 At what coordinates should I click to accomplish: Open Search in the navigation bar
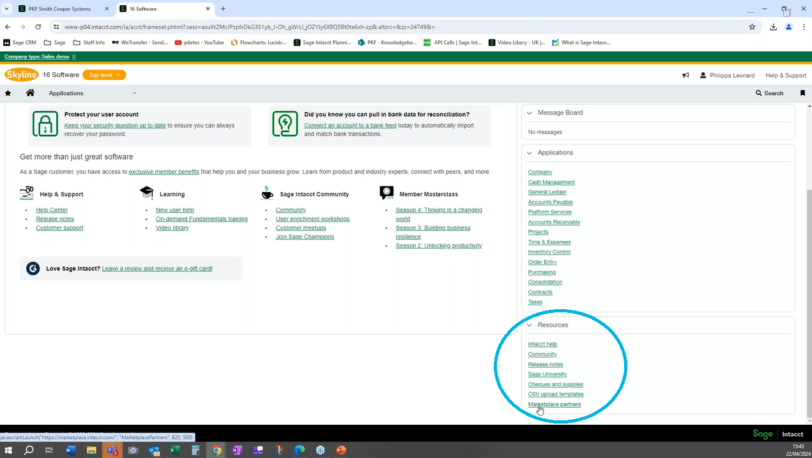click(769, 93)
